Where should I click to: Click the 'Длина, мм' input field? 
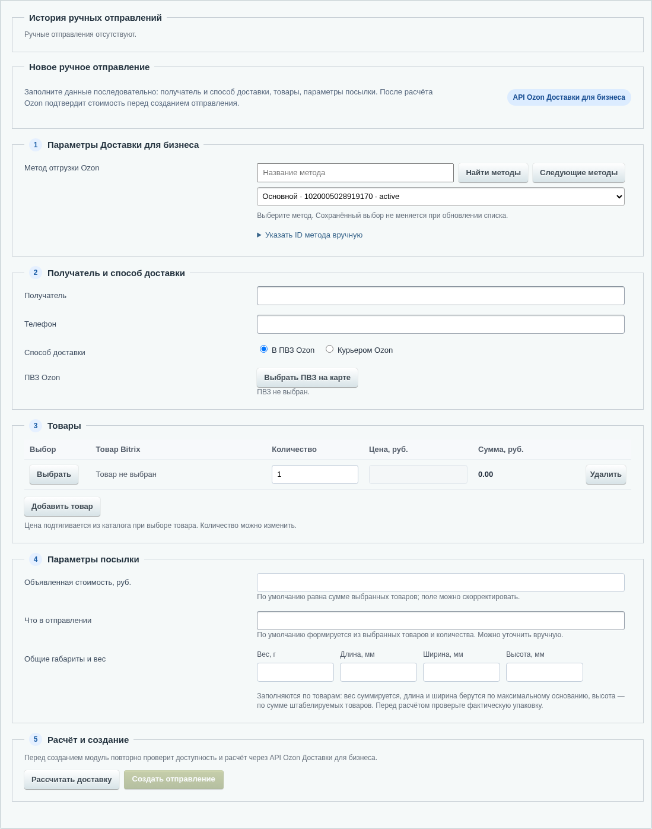[379, 672]
